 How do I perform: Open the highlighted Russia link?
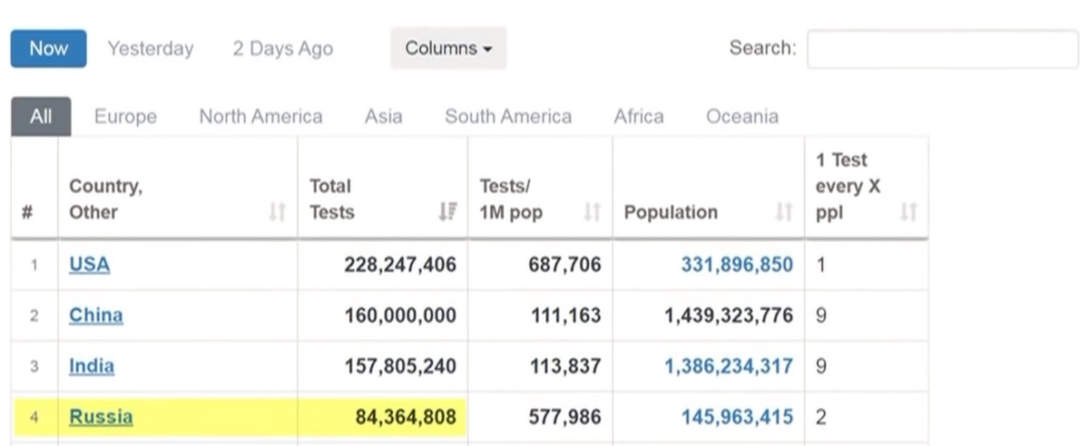click(101, 417)
